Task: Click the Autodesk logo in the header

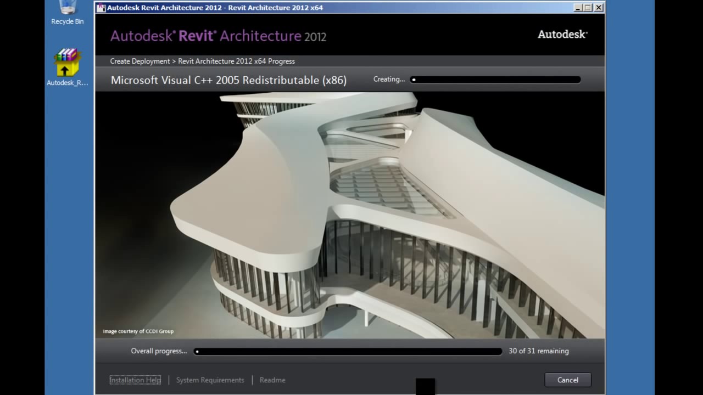Action: pos(562,34)
